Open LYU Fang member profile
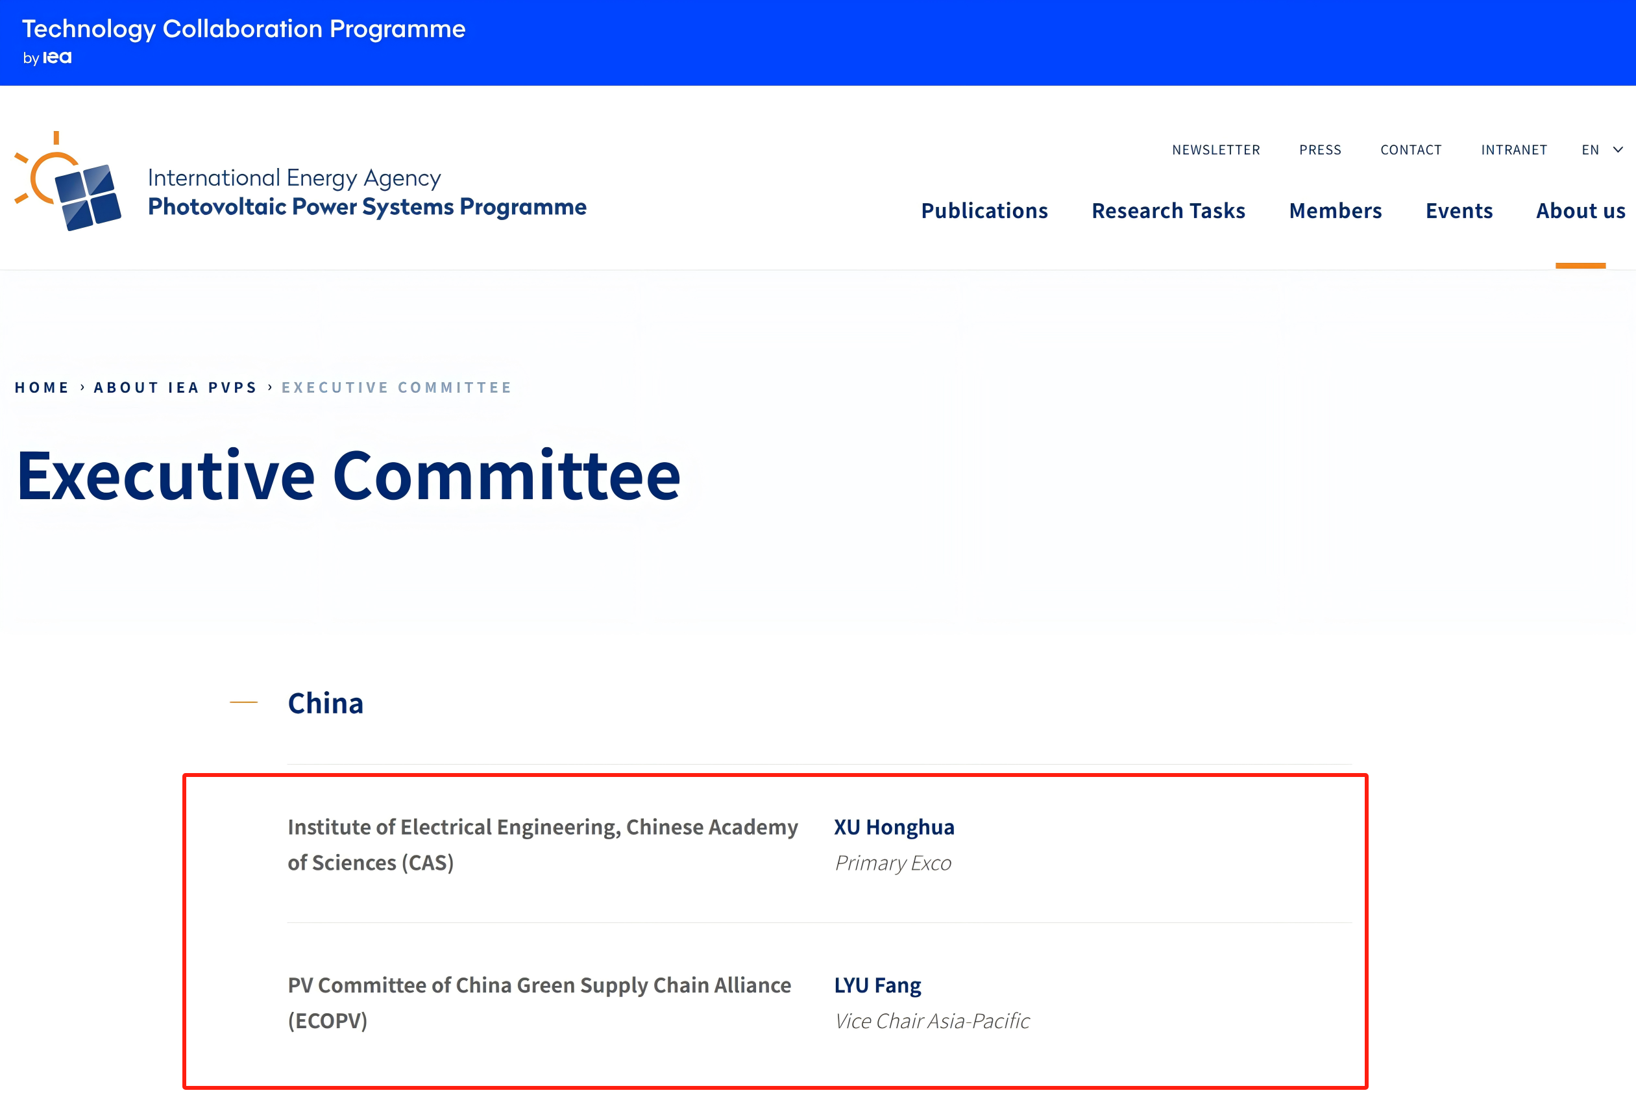The image size is (1636, 1108). tap(877, 985)
